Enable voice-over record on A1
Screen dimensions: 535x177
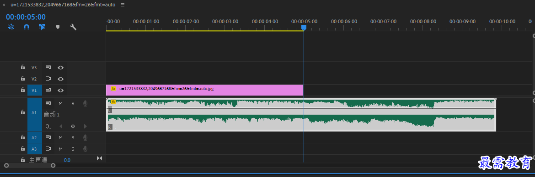coord(86,103)
